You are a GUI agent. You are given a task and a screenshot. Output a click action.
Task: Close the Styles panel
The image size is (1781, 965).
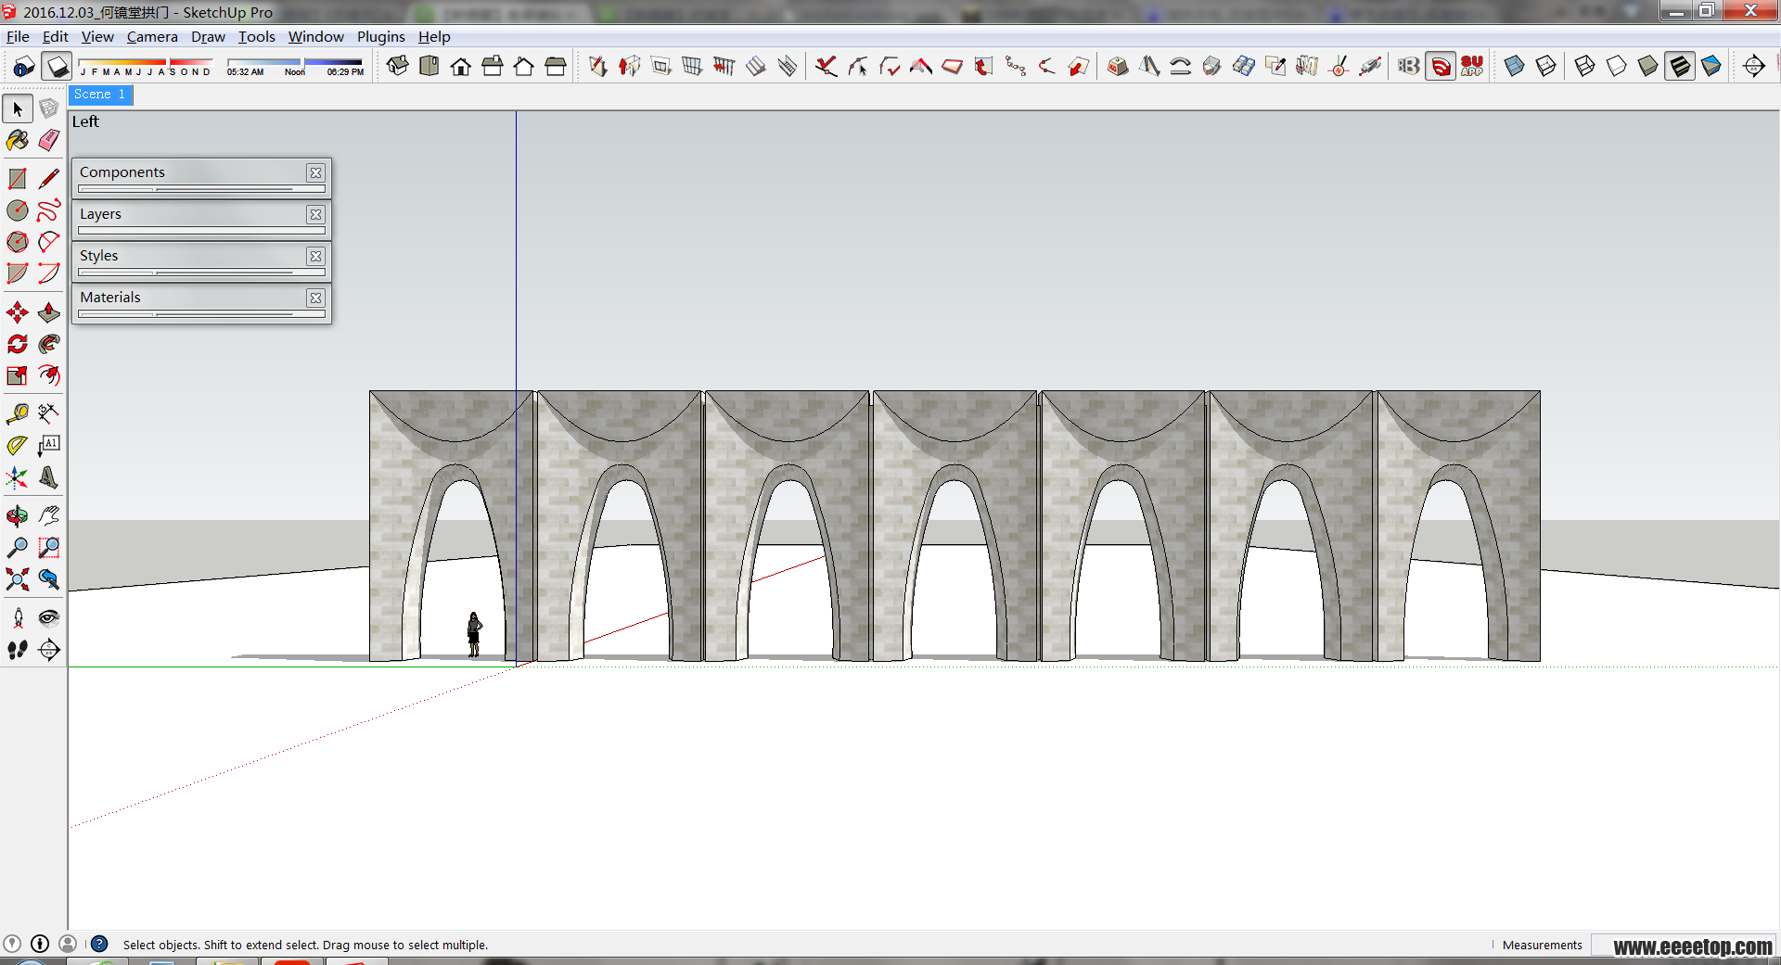point(316,256)
